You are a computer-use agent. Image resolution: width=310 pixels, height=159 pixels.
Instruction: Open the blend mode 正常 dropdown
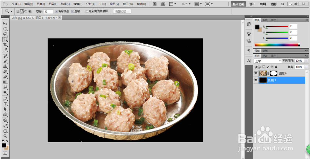pos(268,61)
